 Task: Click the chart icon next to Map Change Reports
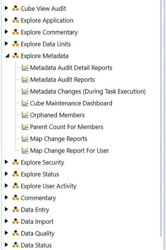click(25, 139)
